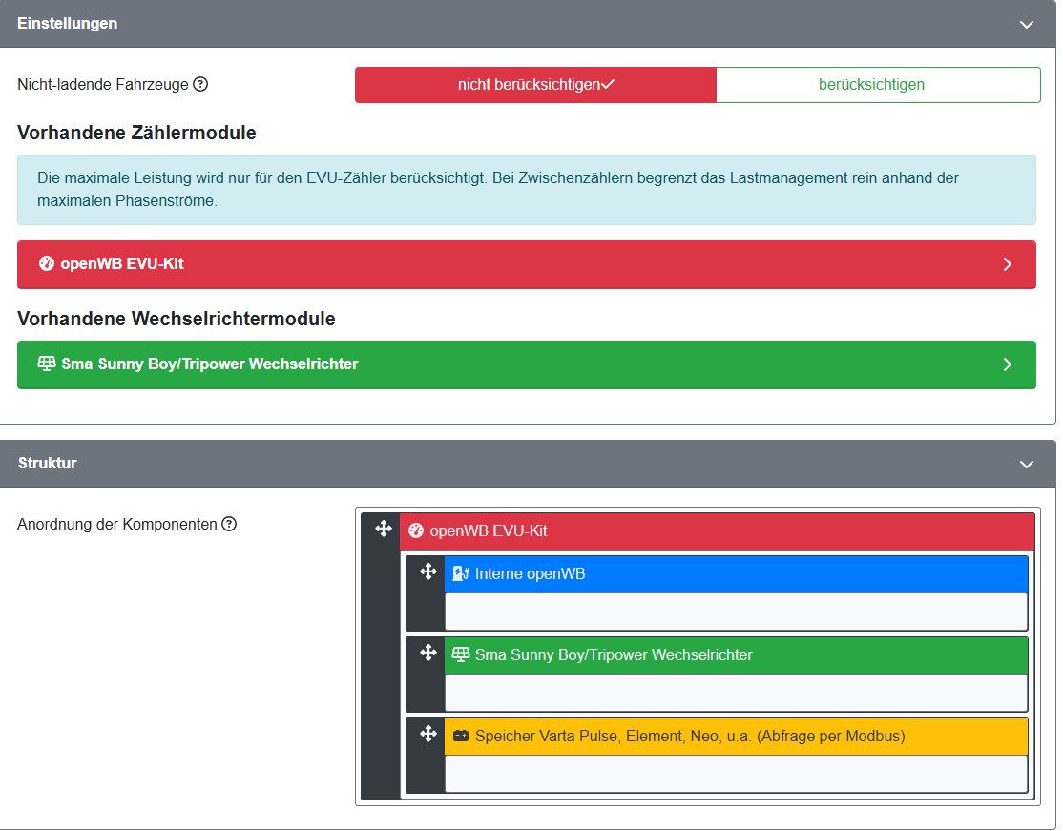Click solar panel icon in Vorhandene Wechselrichtermodule bar
The image size is (1063, 831).
(47, 364)
